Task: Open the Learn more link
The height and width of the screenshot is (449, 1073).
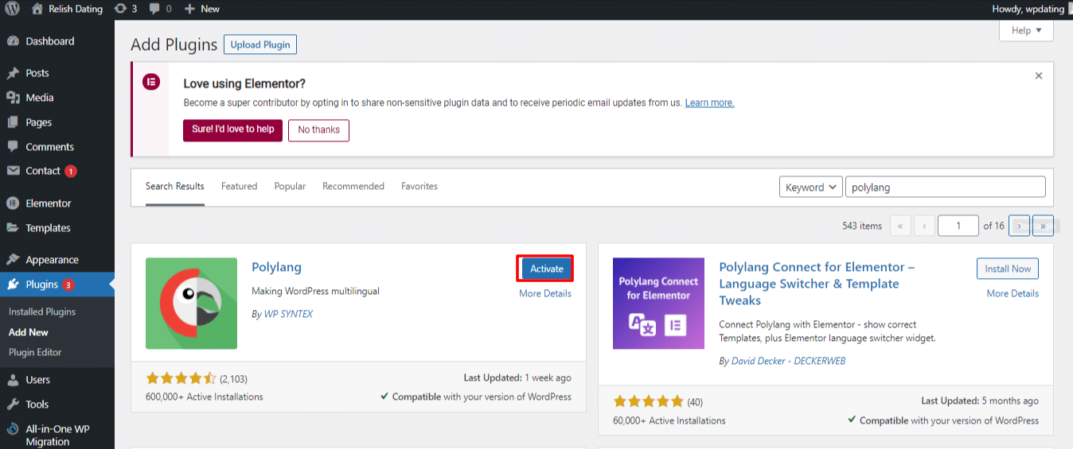Action: (709, 103)
